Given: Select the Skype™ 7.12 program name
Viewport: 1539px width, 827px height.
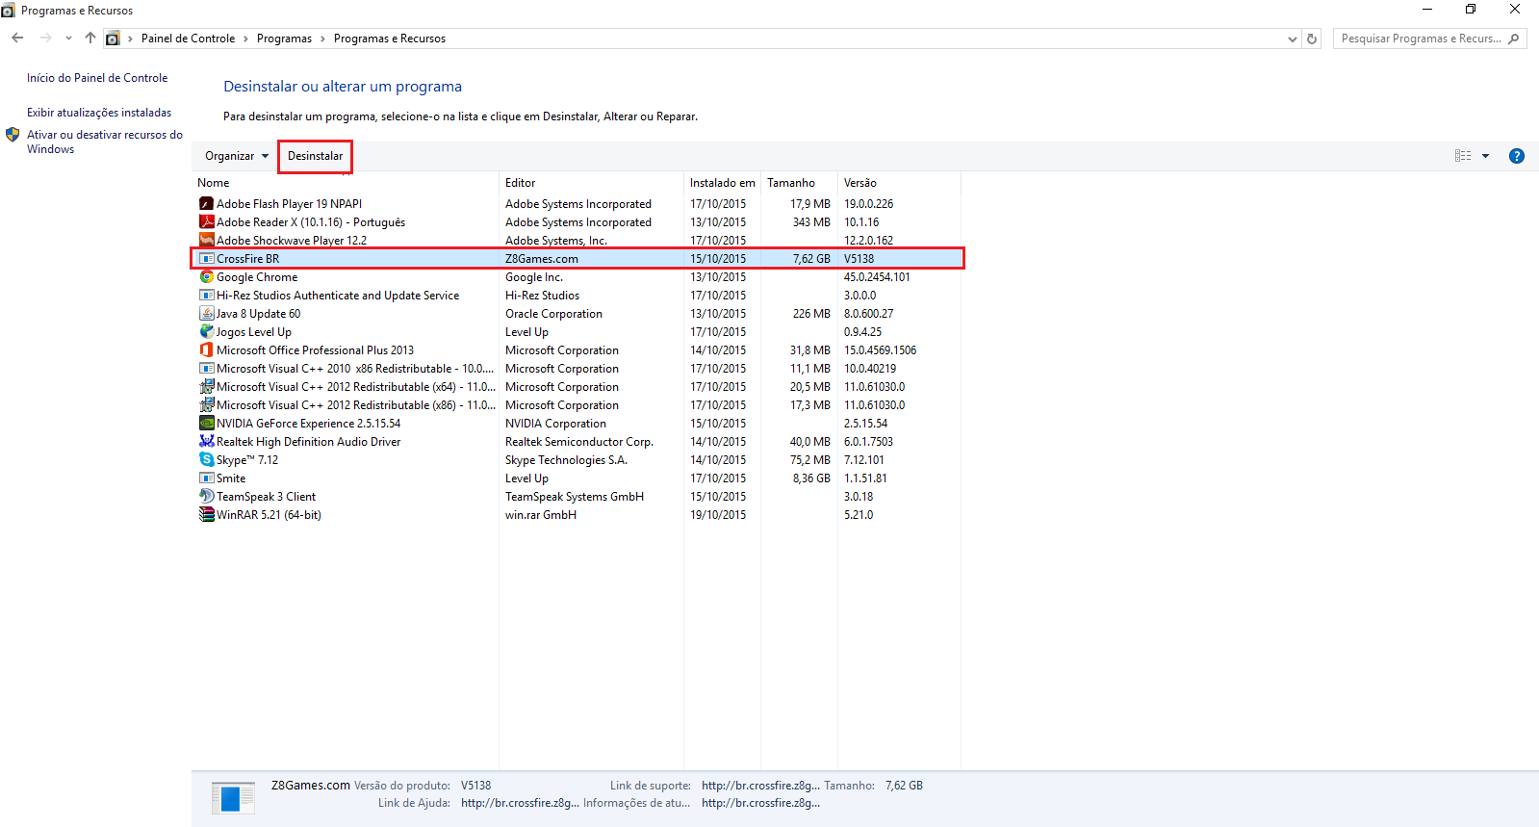Looking at the screenshot, I should (x=247, y=460).
